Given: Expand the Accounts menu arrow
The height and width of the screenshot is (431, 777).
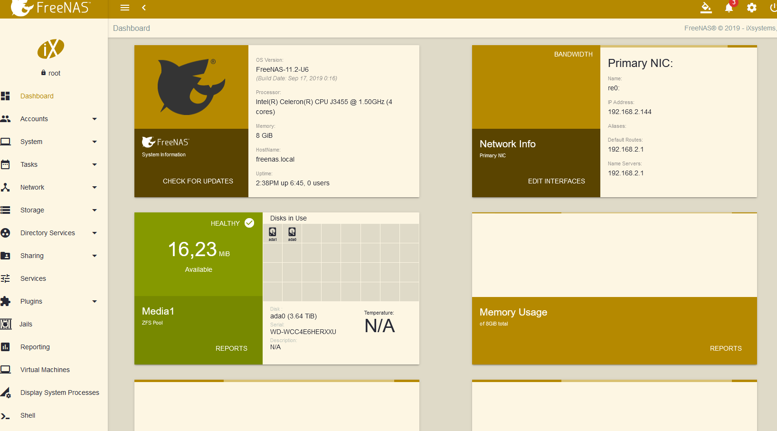Looking at the screenshot, I should point(95,119).
